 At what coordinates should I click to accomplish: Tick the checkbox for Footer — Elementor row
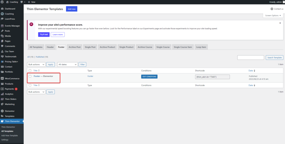pos(30,76)
